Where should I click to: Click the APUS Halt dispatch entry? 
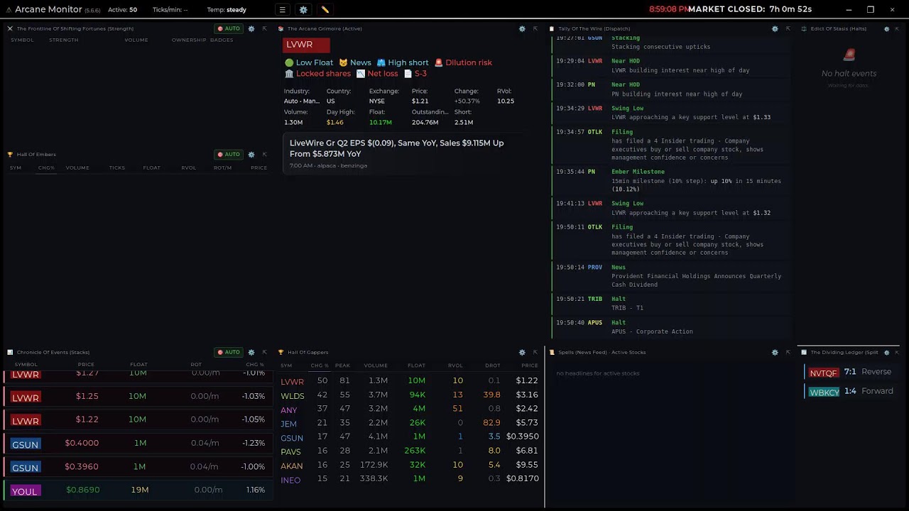(x=671, y=327)
